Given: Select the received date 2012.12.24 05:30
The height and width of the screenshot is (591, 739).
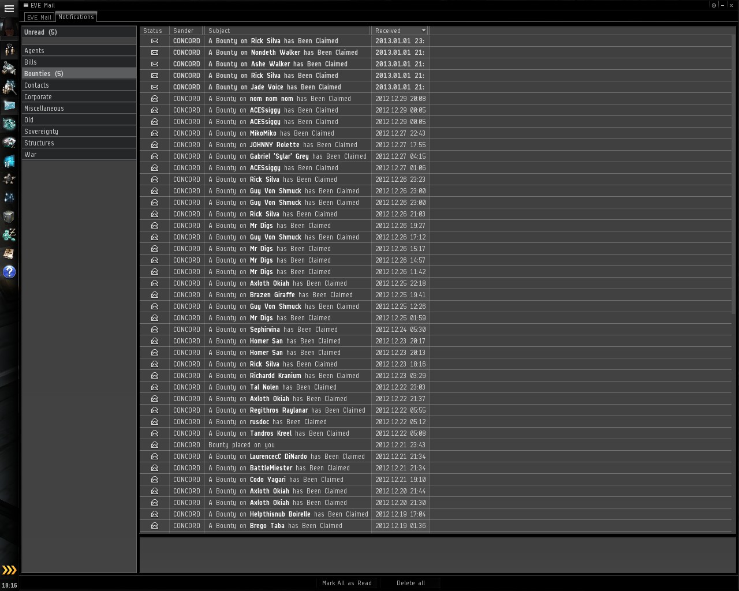Looking at the screenshot, I should point(401,330).
